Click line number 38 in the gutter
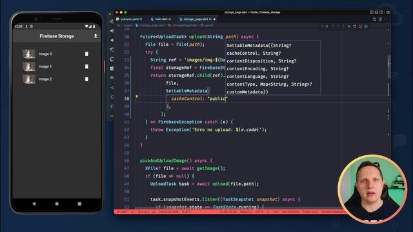 [126, 99]
